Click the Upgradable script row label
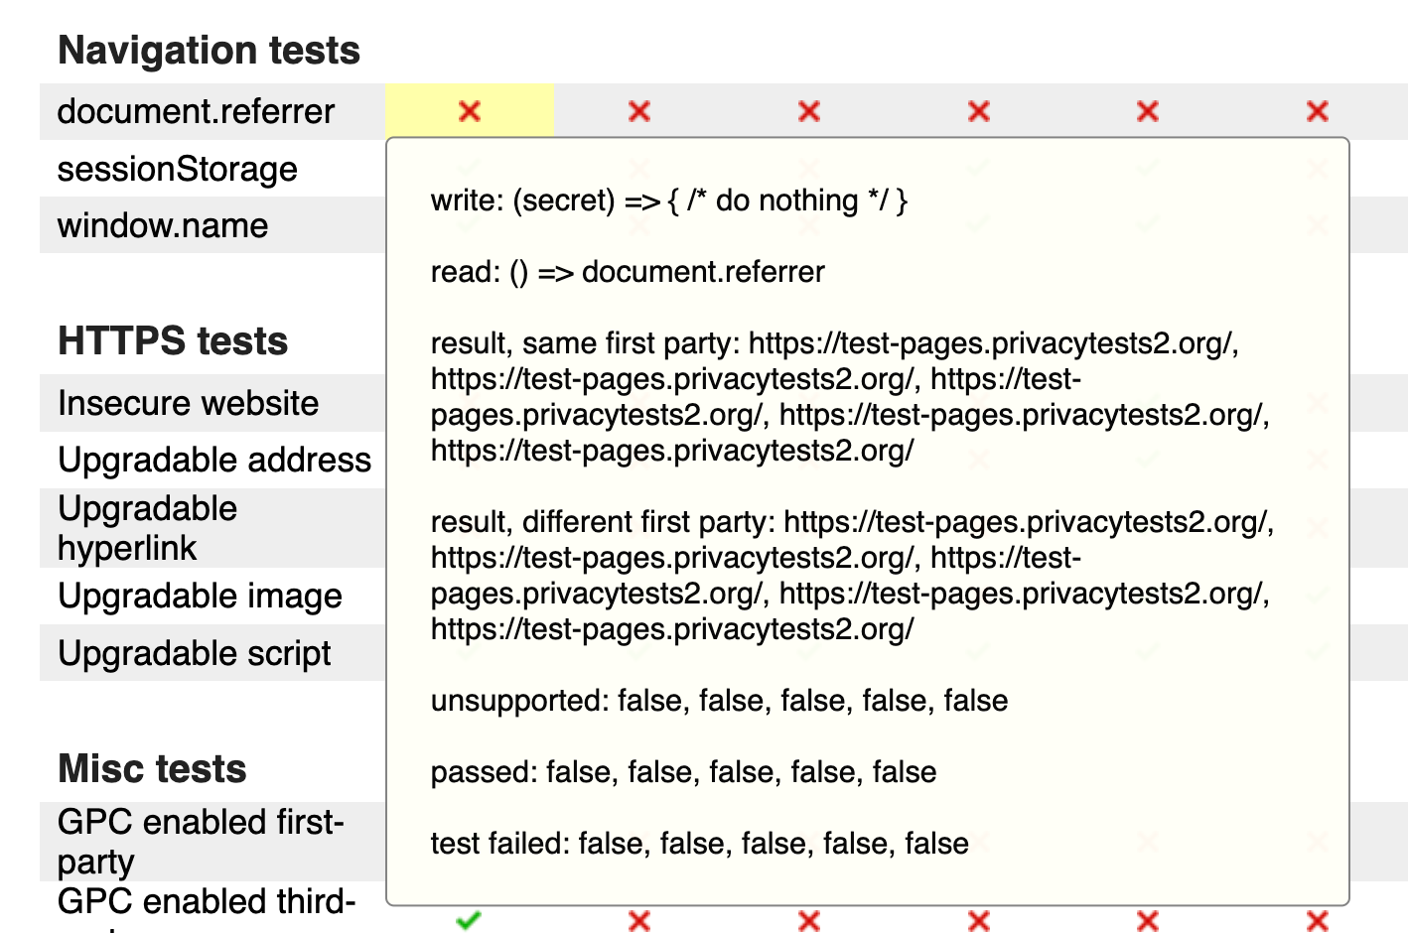This screenshot has height=933, width=1408. 195,653
